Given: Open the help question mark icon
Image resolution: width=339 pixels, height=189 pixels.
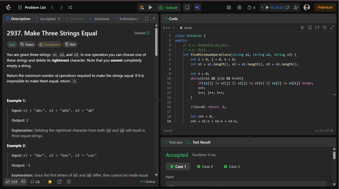Looking at the screenshot, I should (x=69, y=182).
